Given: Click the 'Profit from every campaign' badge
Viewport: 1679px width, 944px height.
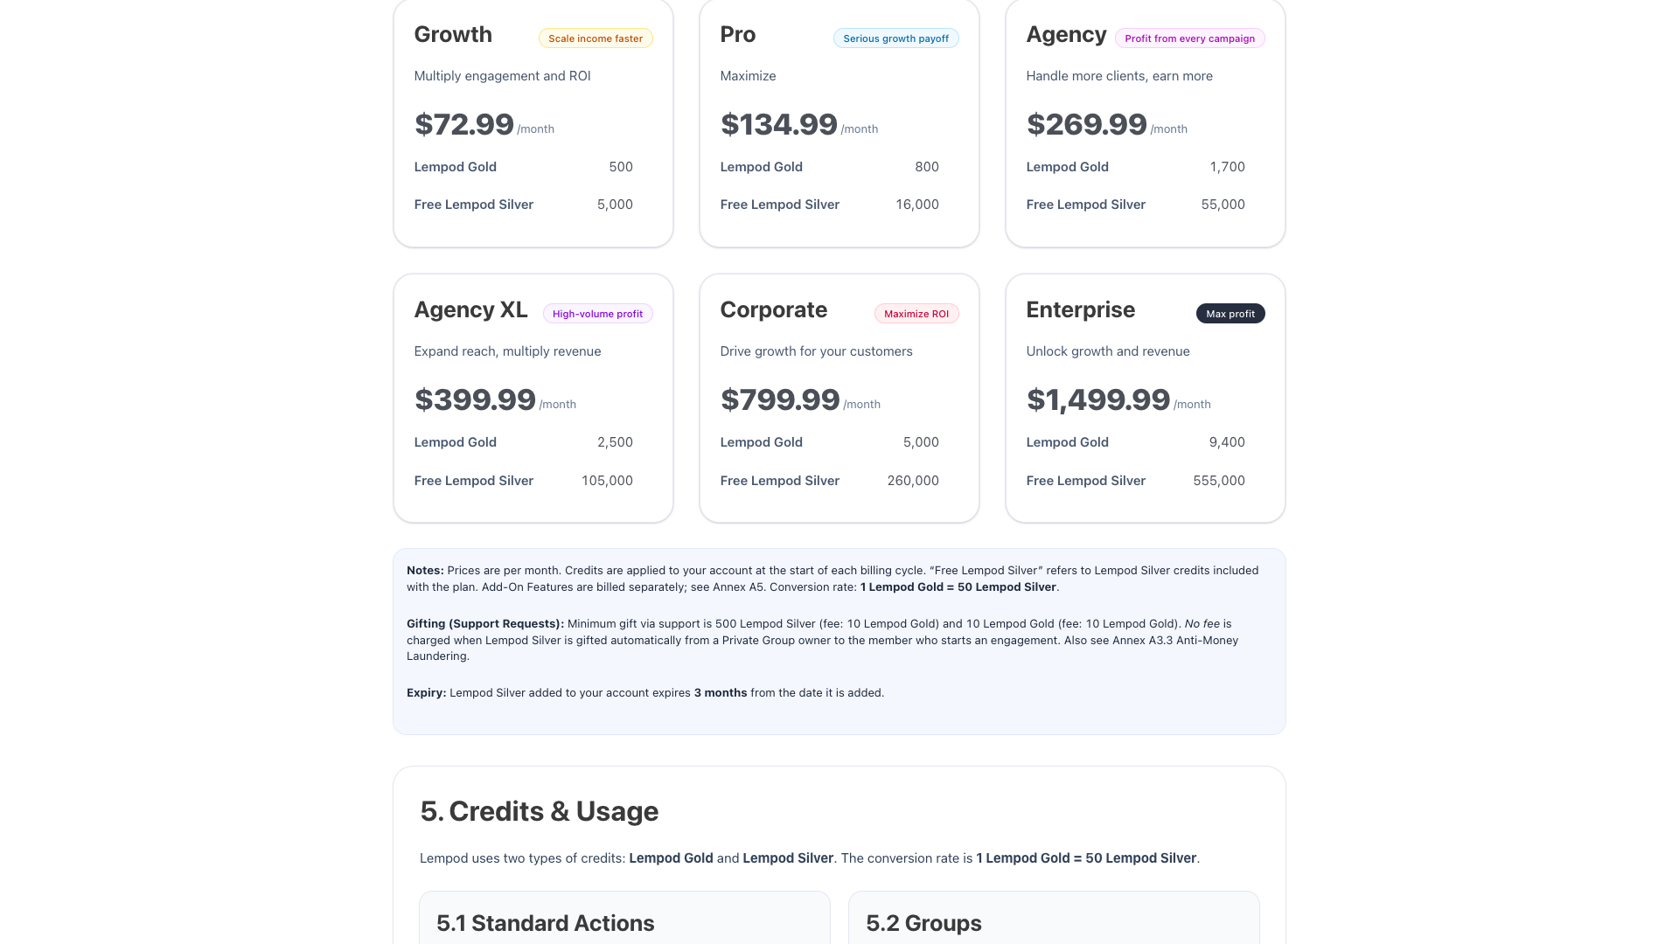Looking at the screenshot, I should coord(1189,38).
